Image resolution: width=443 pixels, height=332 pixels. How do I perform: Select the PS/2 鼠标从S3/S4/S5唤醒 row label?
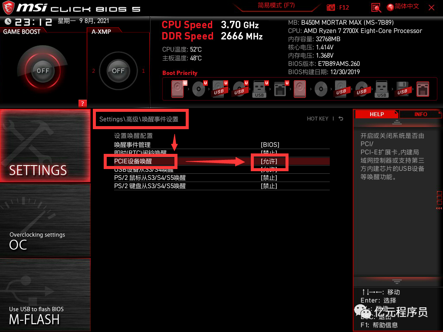click(x=150, y=178)
